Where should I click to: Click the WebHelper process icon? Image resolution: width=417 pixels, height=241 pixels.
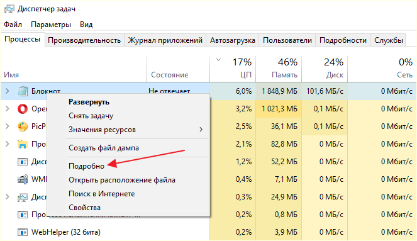pos(23,232)
